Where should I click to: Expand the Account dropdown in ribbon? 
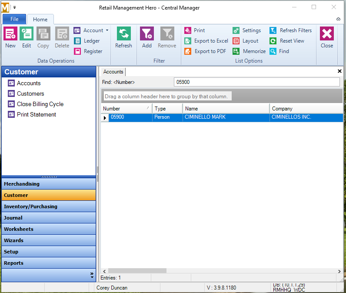(107, 30)
